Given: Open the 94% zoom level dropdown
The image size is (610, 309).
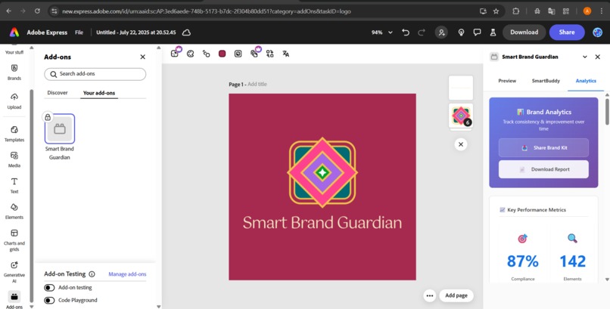Looking at the screenshot, I should tap(381, 32).
